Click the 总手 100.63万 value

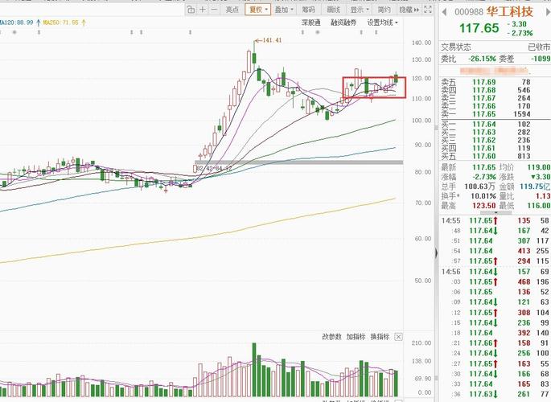pos(479,187)
